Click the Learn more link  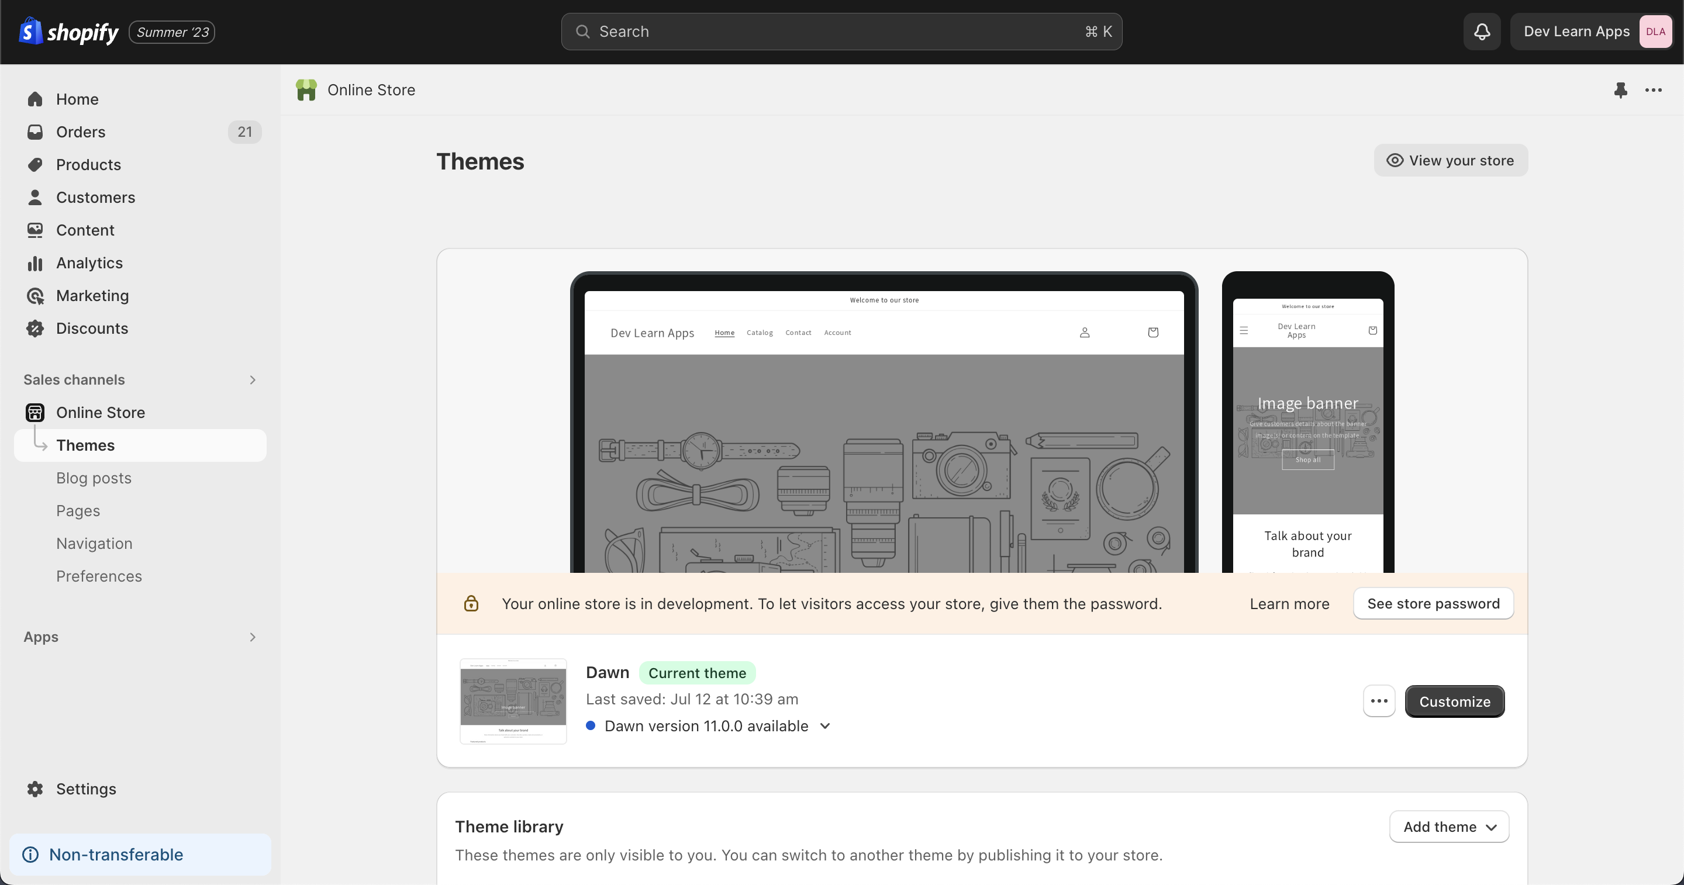[1289, 603]
